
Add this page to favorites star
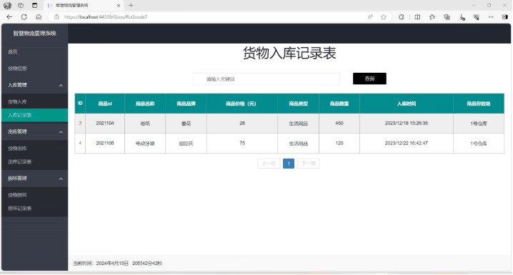point(384,17)
